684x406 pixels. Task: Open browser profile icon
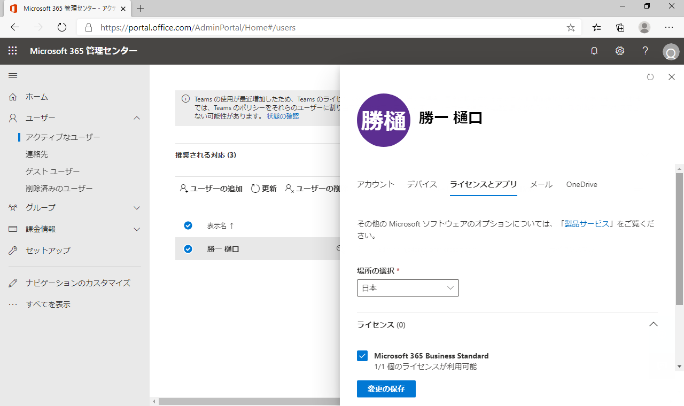(644, 27)
